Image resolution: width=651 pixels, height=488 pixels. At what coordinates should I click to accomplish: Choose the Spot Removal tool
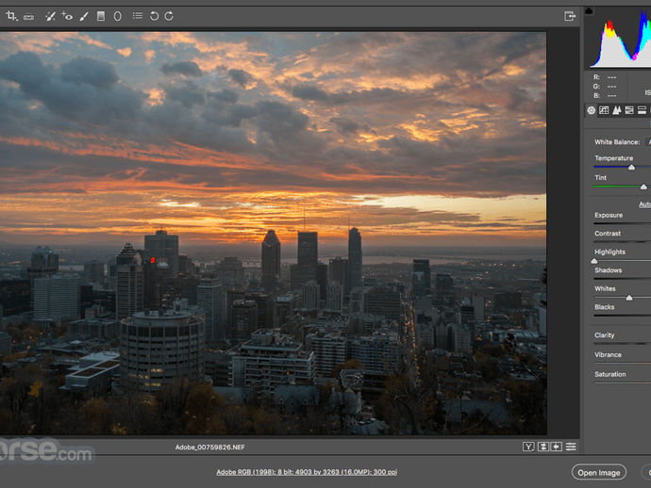pos(50,16)
